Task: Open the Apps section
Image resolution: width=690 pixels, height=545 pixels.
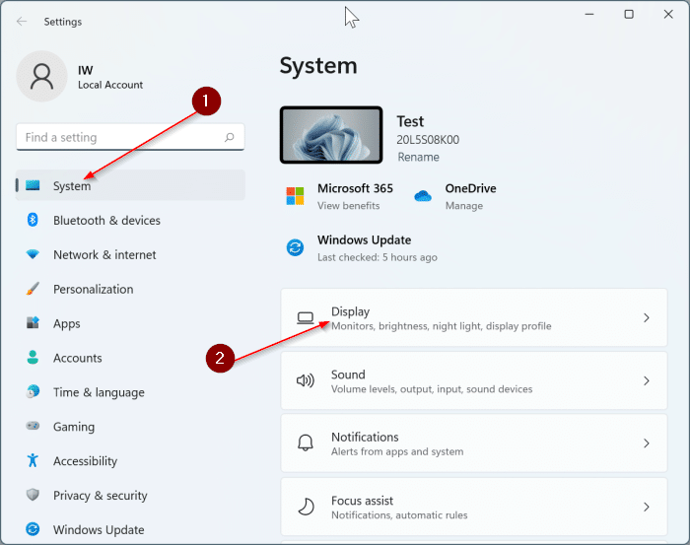Action: tap(130, 323)
